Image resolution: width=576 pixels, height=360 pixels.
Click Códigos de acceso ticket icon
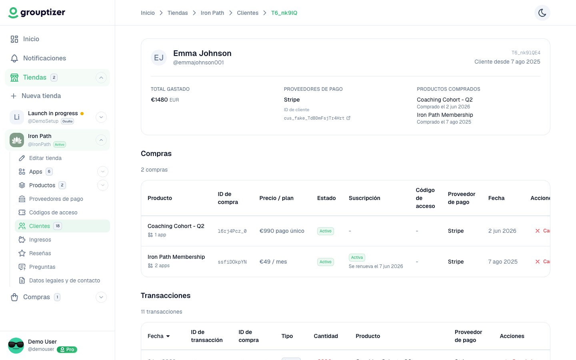[22, 212]
